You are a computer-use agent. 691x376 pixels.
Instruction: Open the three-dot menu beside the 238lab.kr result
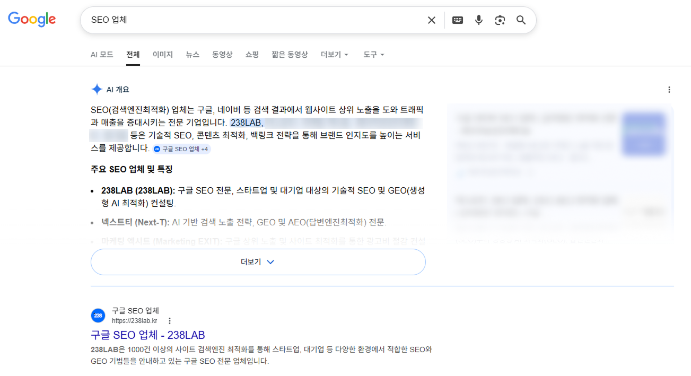tap(169, 320)
